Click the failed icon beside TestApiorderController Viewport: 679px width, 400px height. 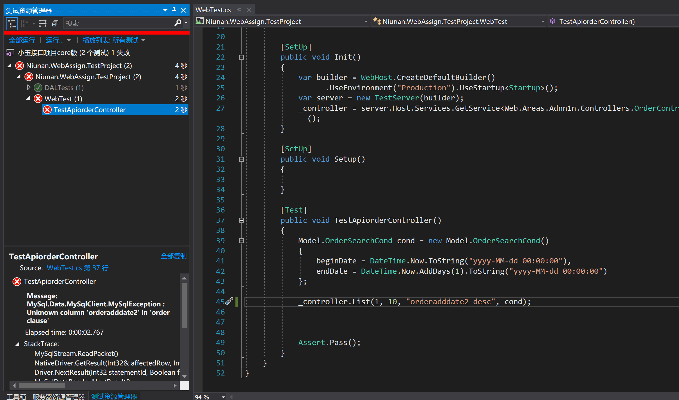pos(47,110)
